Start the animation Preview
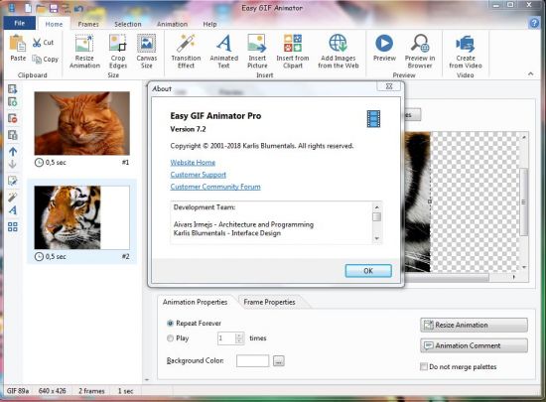Image resolution: width=546 pixels, height=402 pixels. tap(384, 48)
